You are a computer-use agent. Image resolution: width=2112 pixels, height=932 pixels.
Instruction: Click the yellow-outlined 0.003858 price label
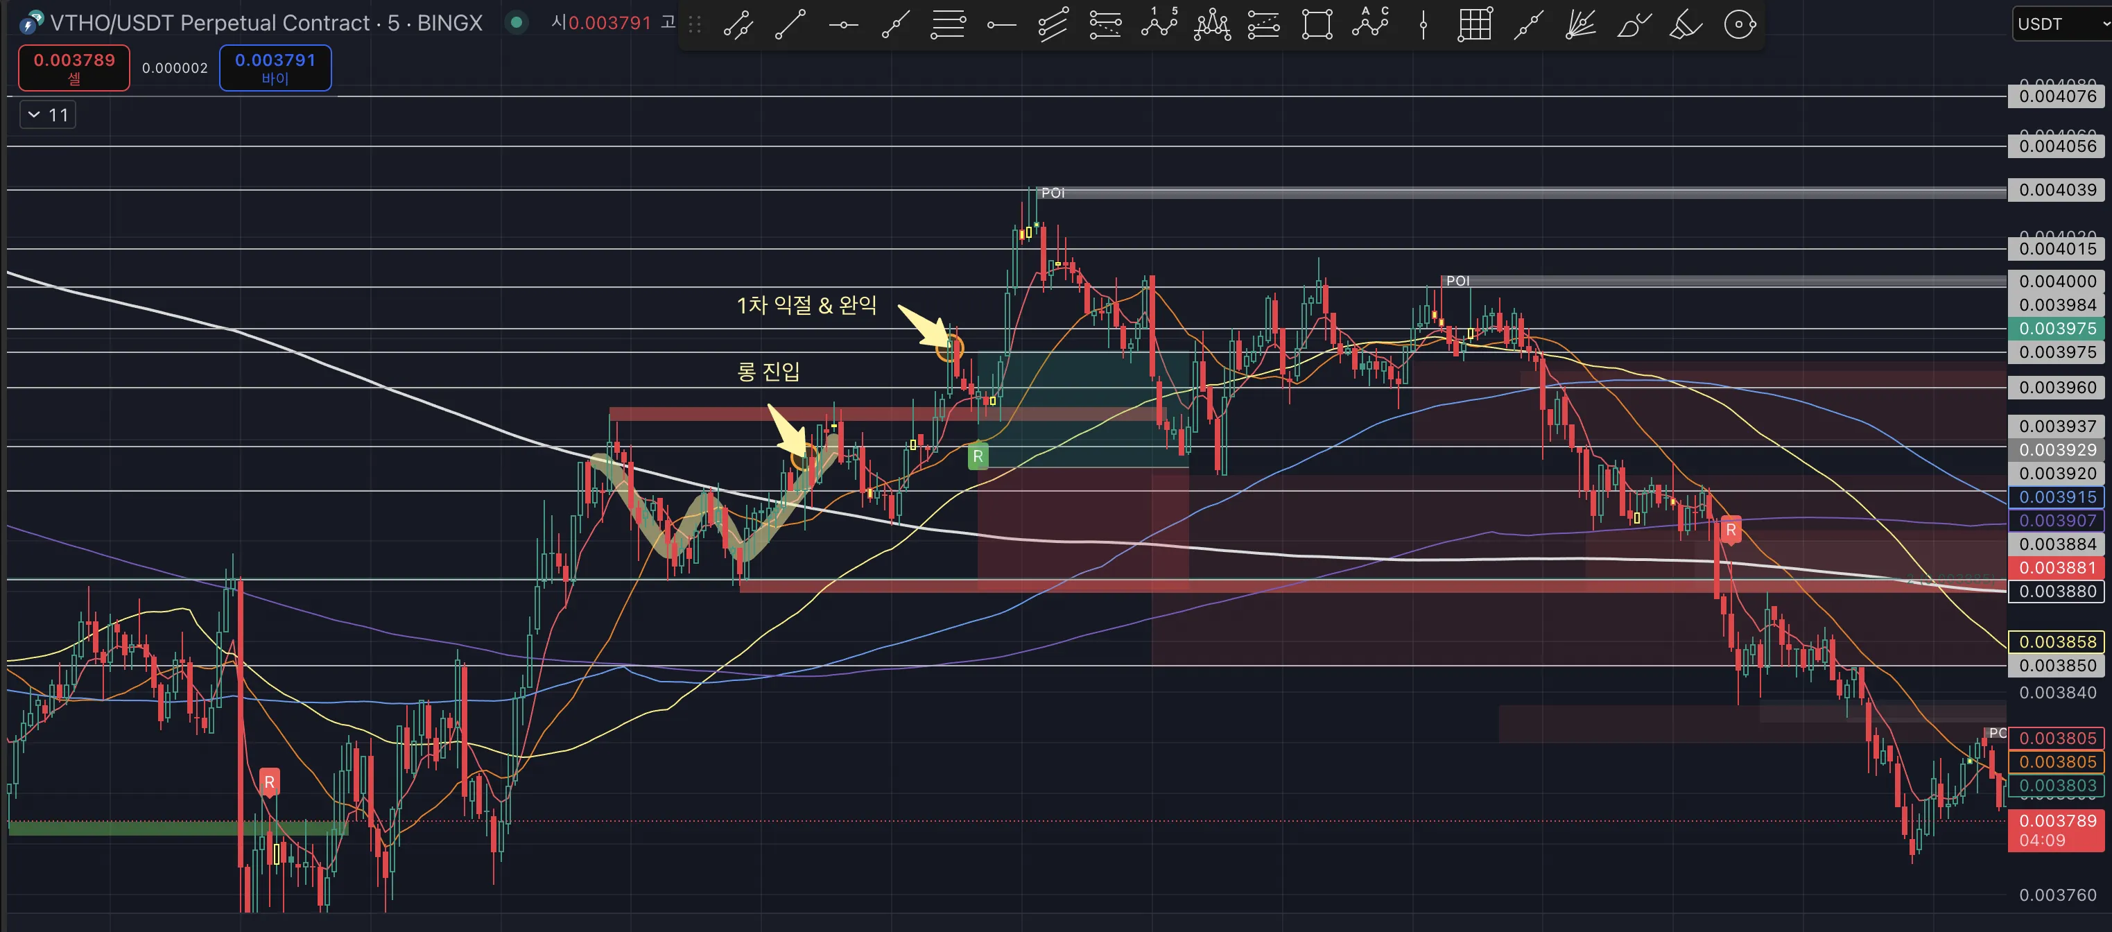point(2057,642)
